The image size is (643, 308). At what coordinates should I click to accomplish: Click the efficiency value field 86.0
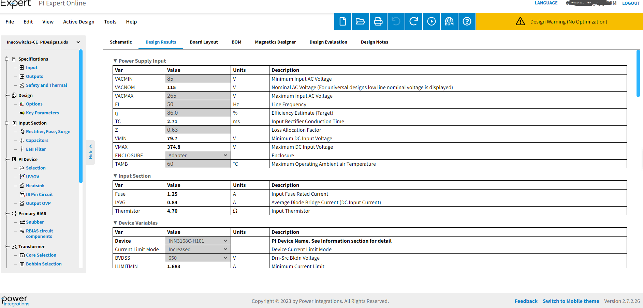click(198, 113)
